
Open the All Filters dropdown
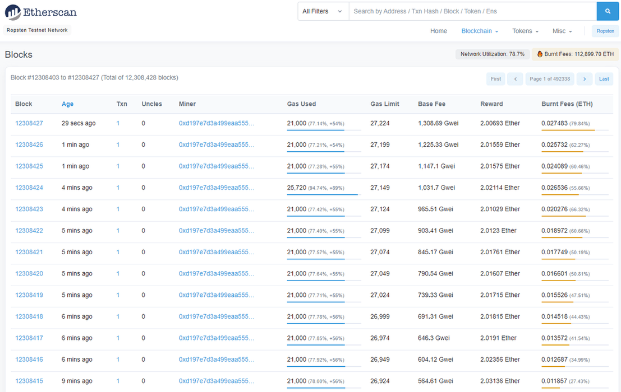[323, 11]
